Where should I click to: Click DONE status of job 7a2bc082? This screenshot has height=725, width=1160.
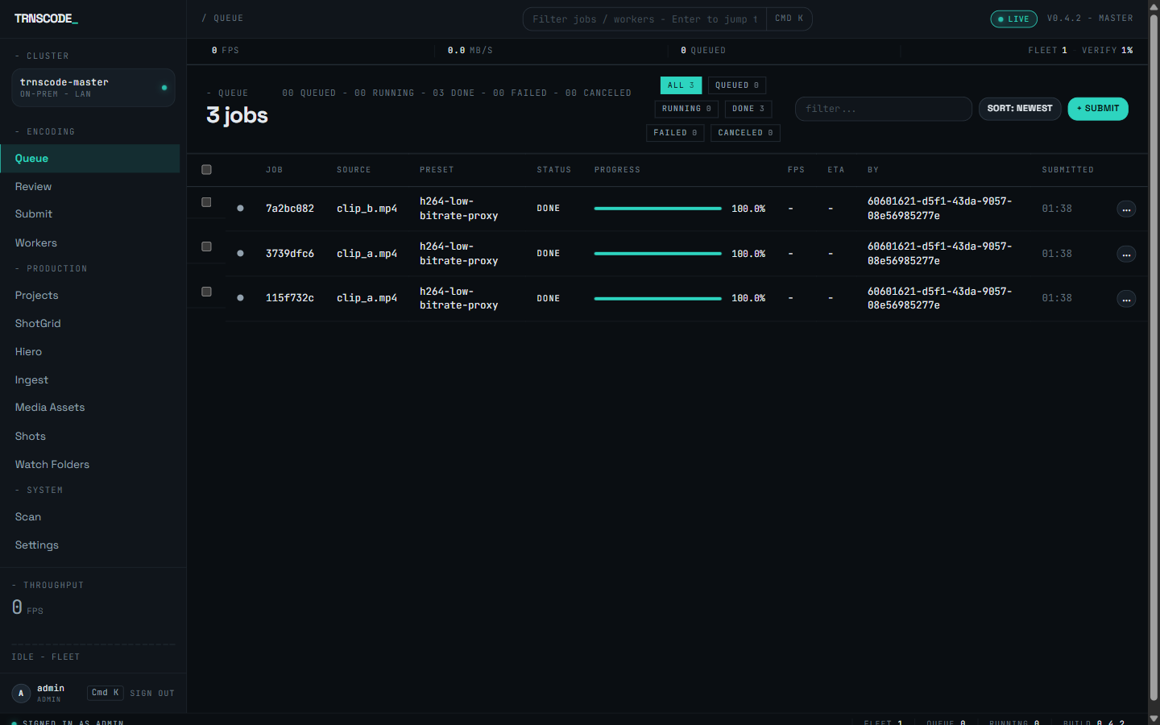pyautogui.click(x=549, y=209)
